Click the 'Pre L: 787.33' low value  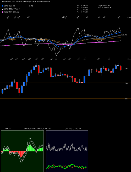pos(82,10)
